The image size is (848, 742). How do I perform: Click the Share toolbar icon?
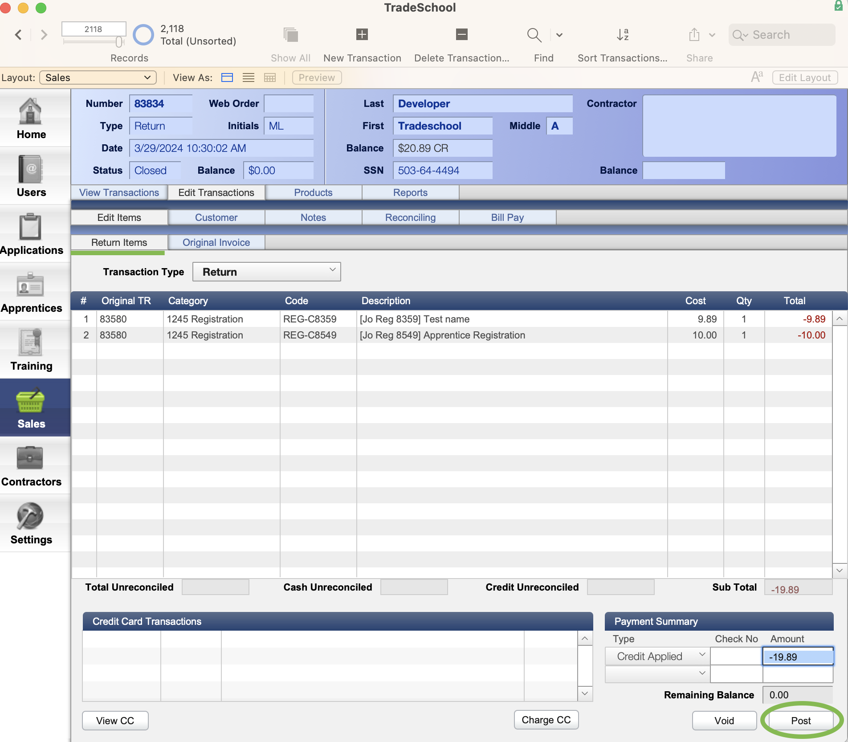pyautogui.click(x=694, y=35)
